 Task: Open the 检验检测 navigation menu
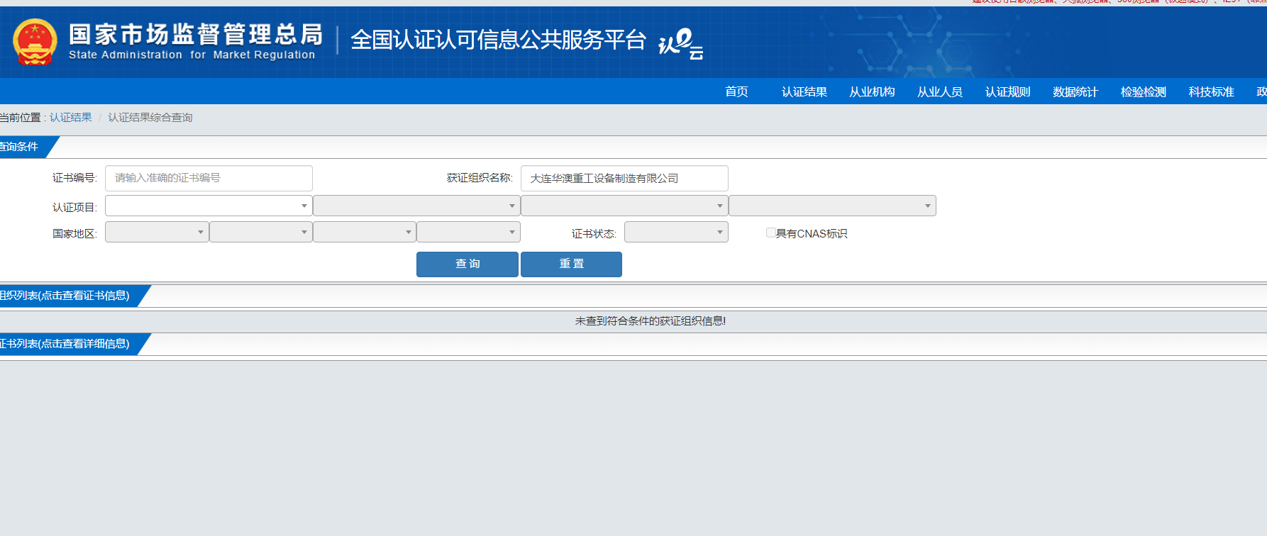point(1144,91)
